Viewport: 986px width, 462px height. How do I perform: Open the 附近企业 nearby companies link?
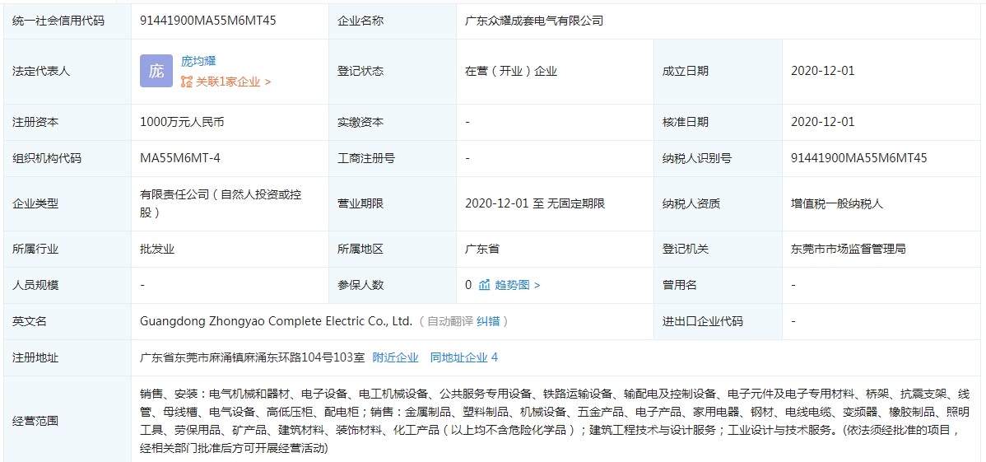click(x=395, y=357)
